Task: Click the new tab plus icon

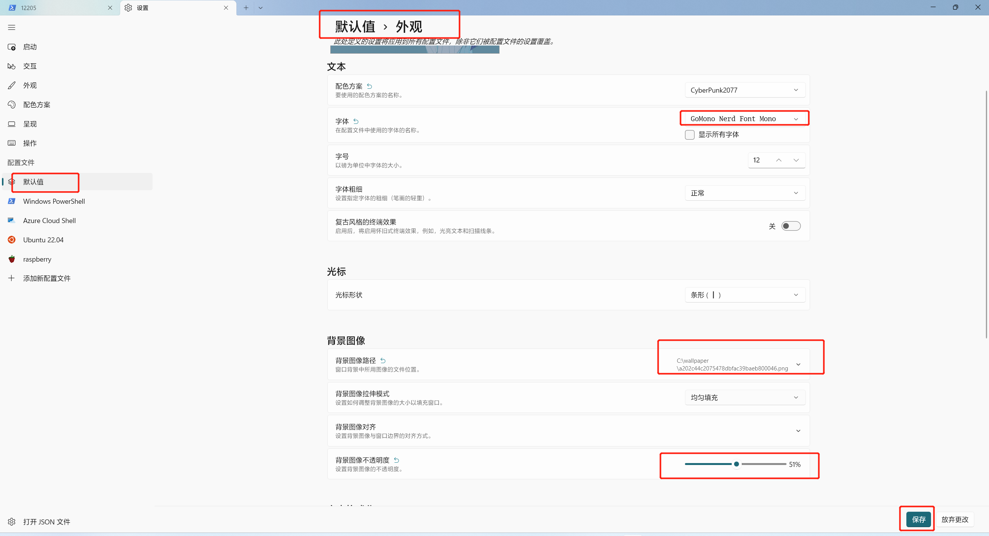Action: tap(246, 8)
